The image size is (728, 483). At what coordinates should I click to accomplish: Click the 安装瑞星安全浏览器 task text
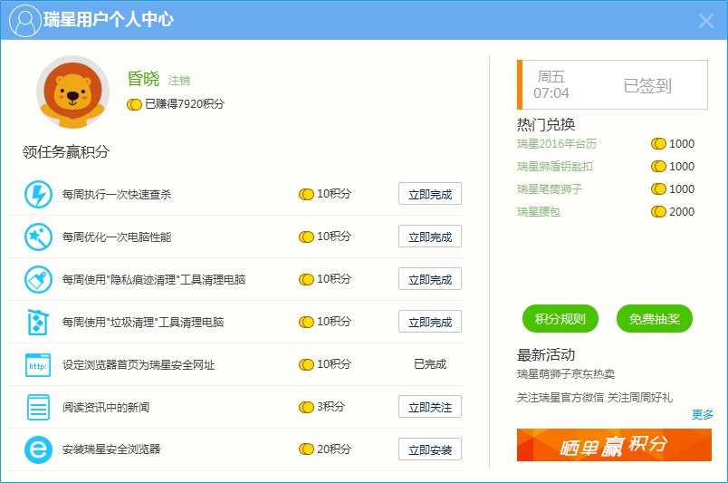coord(111,449)
